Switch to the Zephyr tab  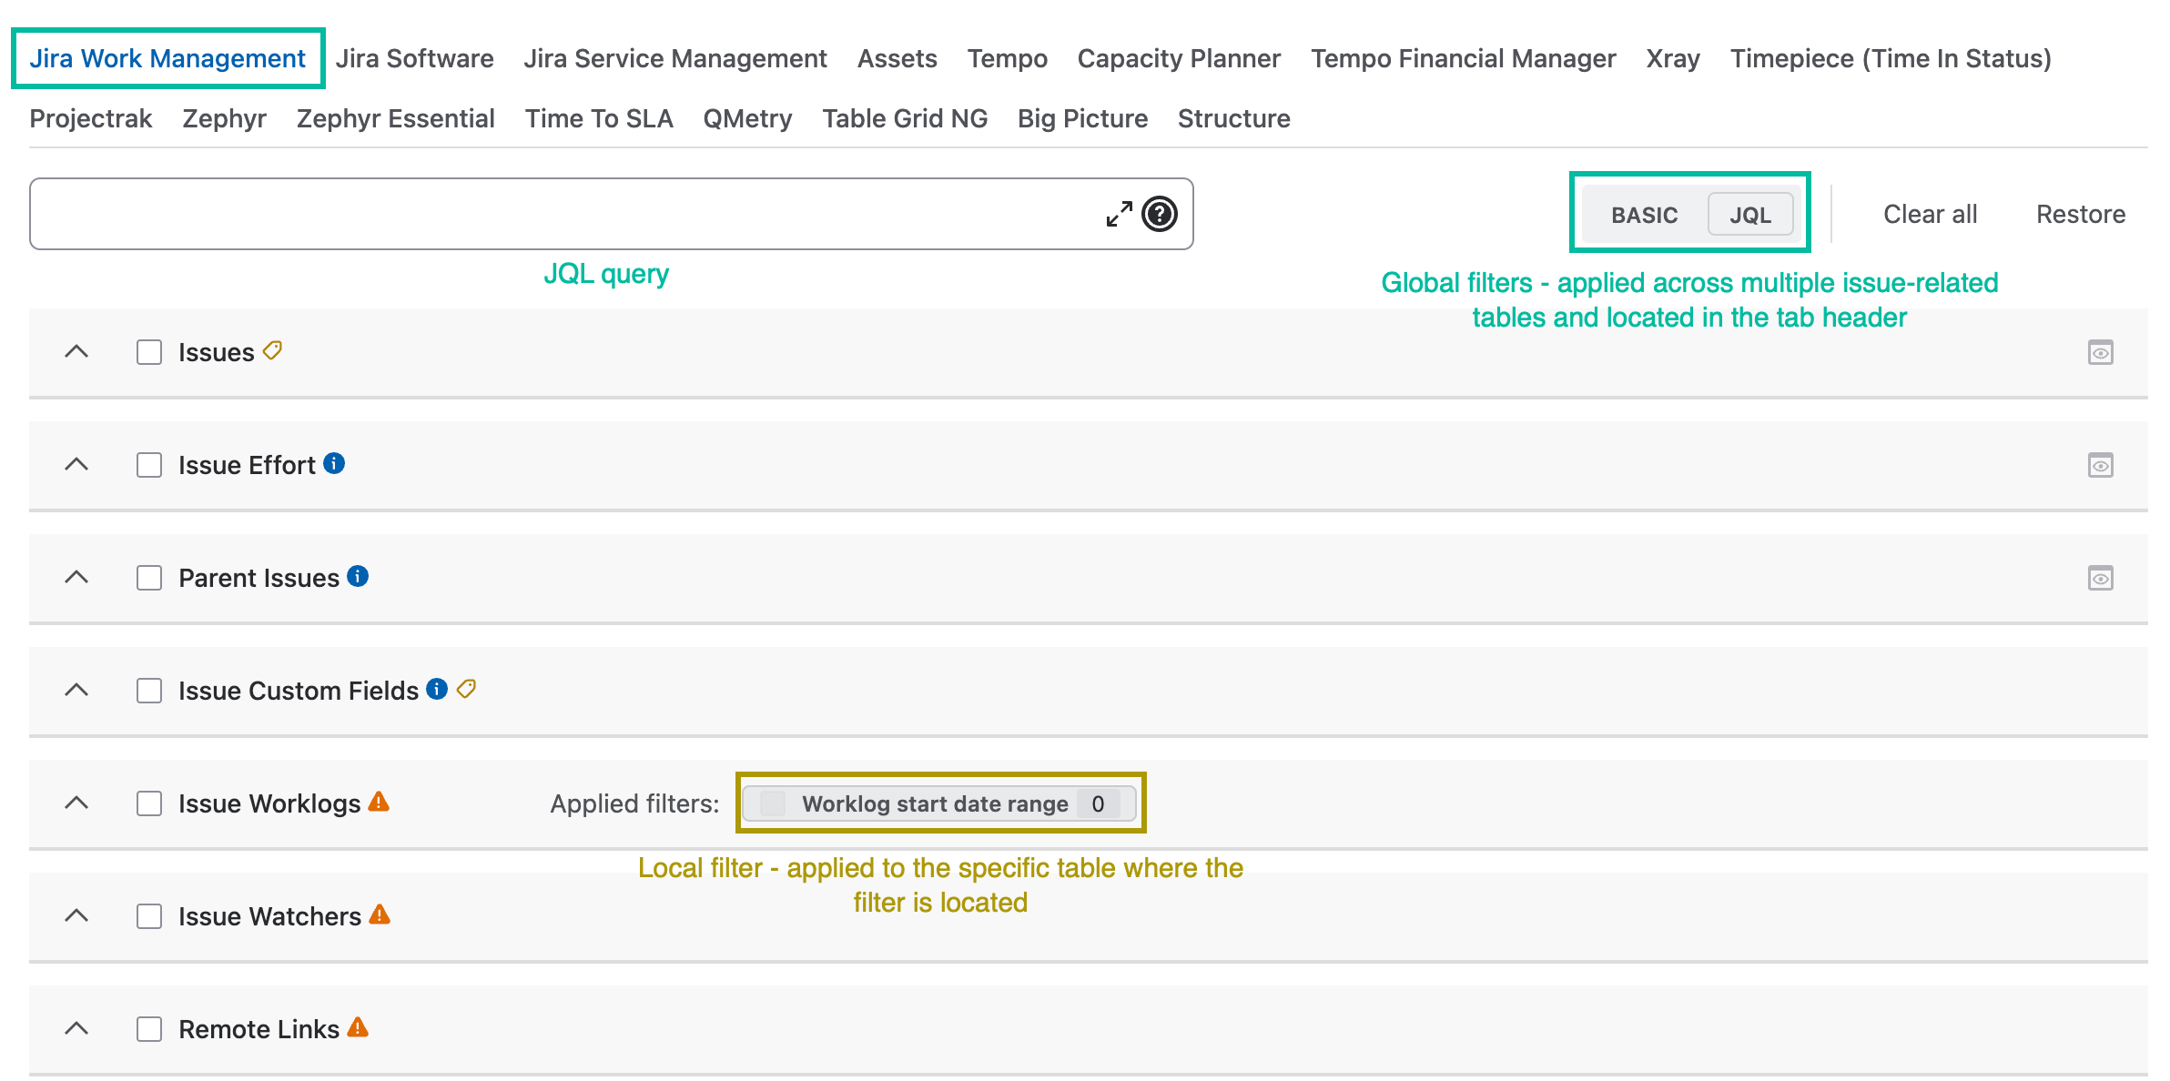(224, 118)
